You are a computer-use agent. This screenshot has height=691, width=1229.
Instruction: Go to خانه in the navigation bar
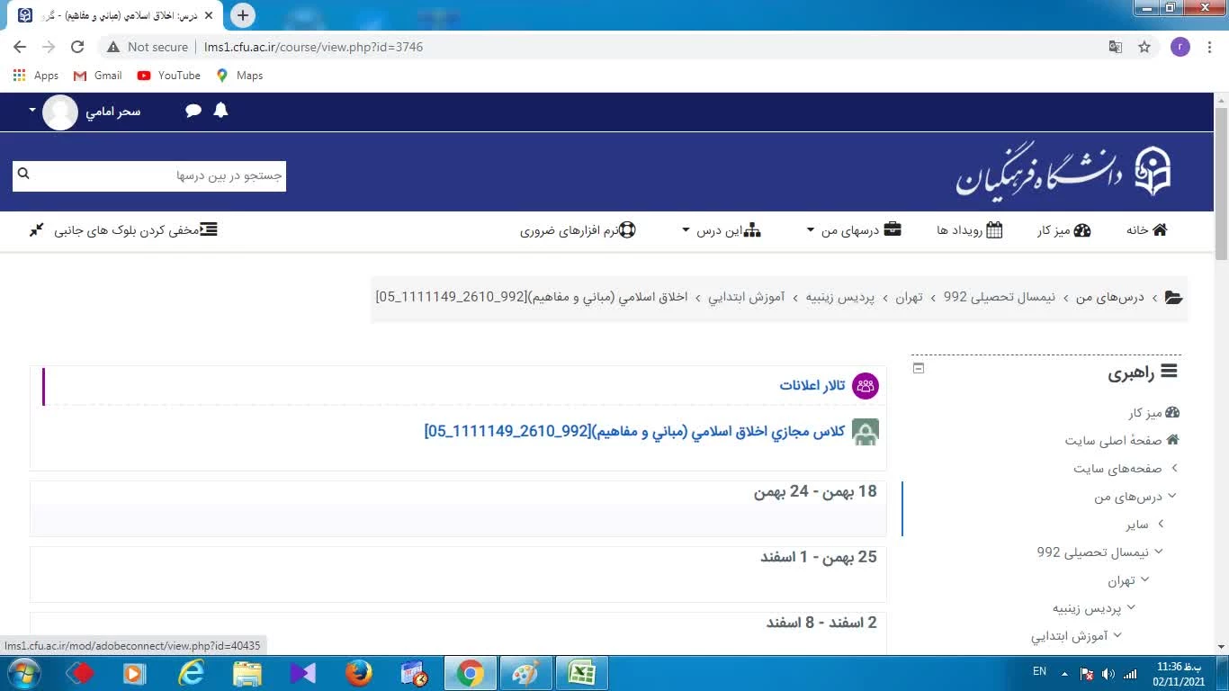tap(1146, 230)
